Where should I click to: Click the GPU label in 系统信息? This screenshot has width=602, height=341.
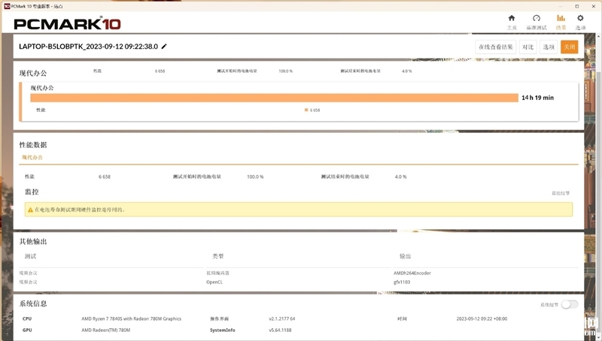(27, 330)
